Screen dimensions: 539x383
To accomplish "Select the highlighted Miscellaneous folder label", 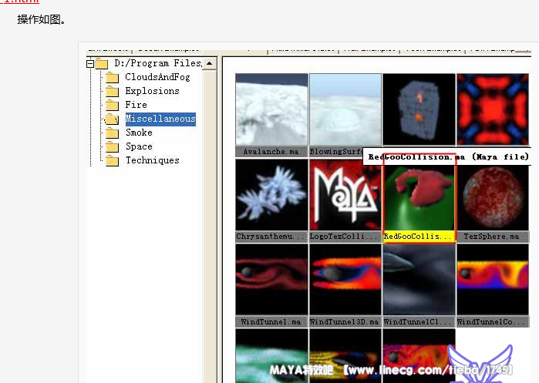I will point(160,119).
